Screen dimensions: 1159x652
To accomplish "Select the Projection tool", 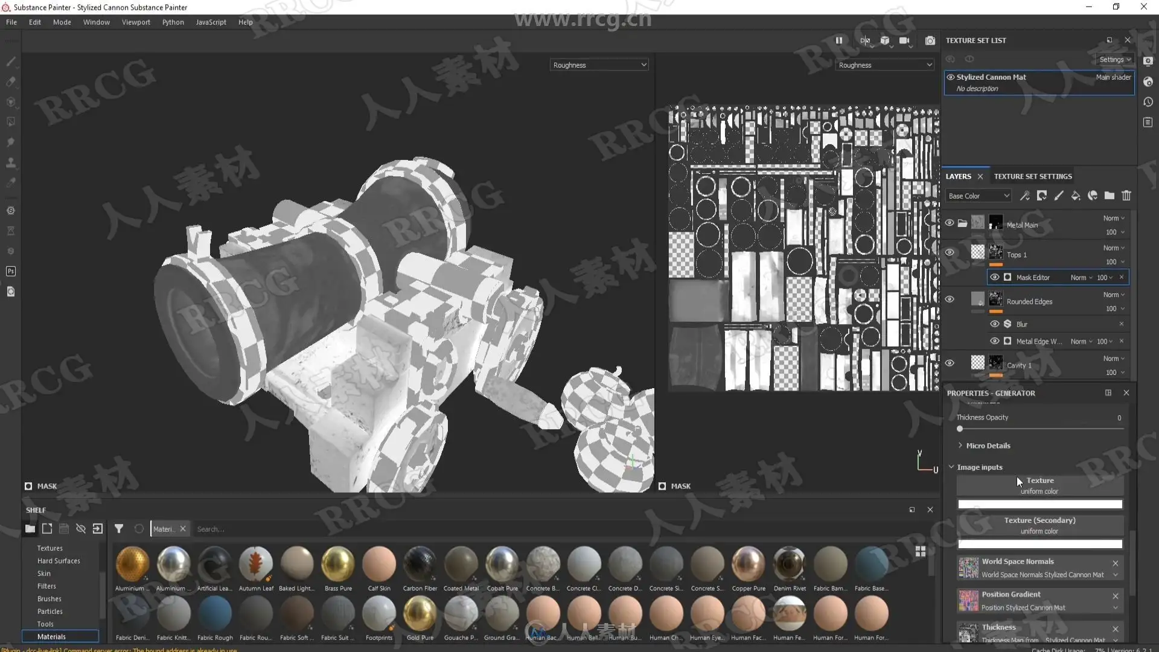I will pos(11,102).
